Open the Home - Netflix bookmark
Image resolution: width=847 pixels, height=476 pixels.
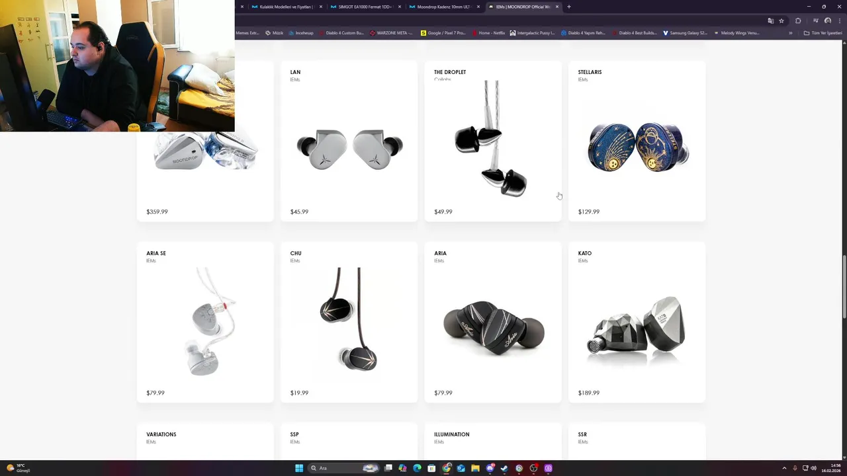[x=488, y=33]
